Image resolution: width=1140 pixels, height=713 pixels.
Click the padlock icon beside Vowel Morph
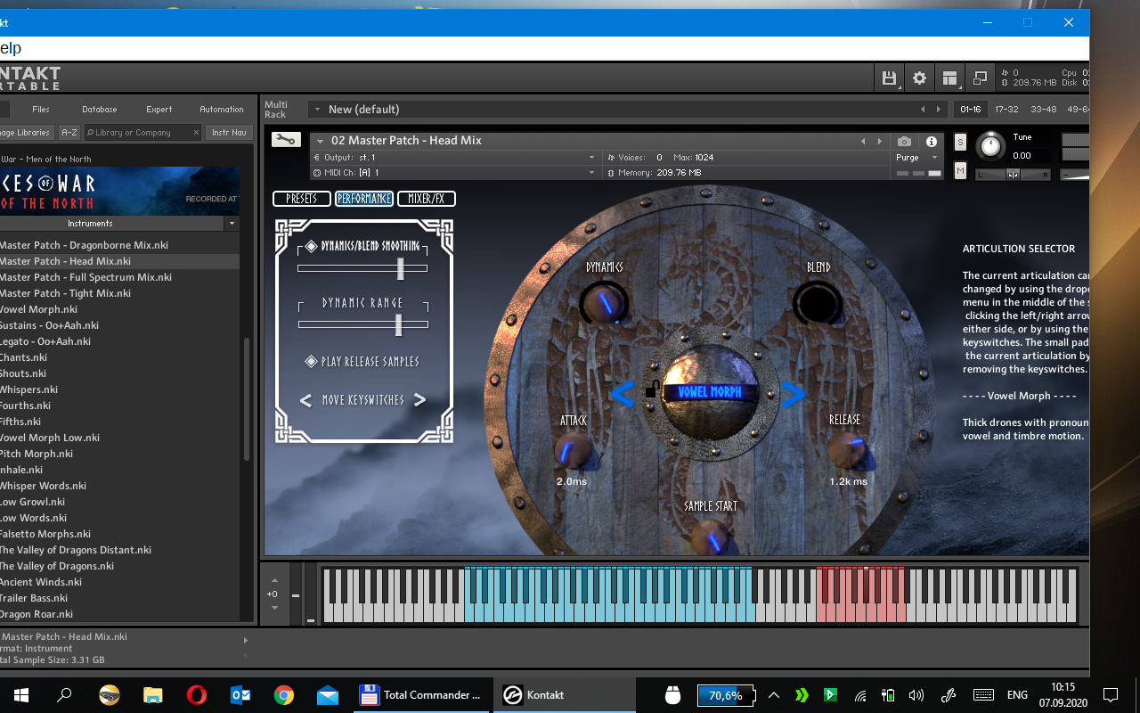652,389
